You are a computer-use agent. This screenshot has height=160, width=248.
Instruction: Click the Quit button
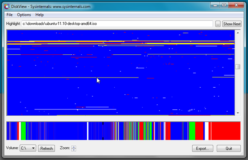click(229, 148)
